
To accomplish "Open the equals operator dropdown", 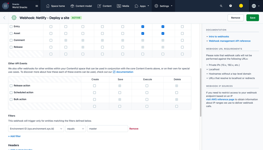I will tap(76, 129).
